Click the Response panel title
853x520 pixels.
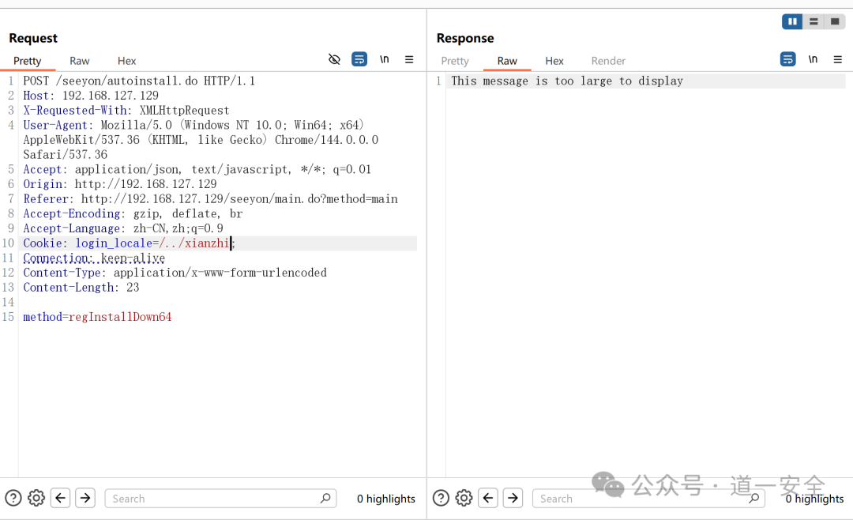465,38
